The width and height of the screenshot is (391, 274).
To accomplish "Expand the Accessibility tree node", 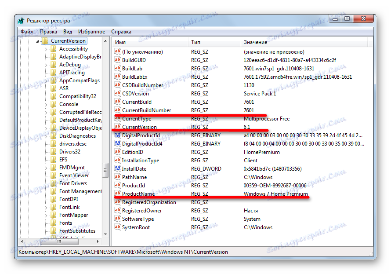I will (x=46, y=49).
